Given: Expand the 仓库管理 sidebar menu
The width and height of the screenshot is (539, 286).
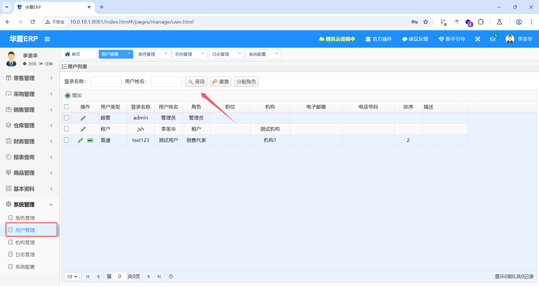Looking at the screenshot, I should [x=29, y=125].
